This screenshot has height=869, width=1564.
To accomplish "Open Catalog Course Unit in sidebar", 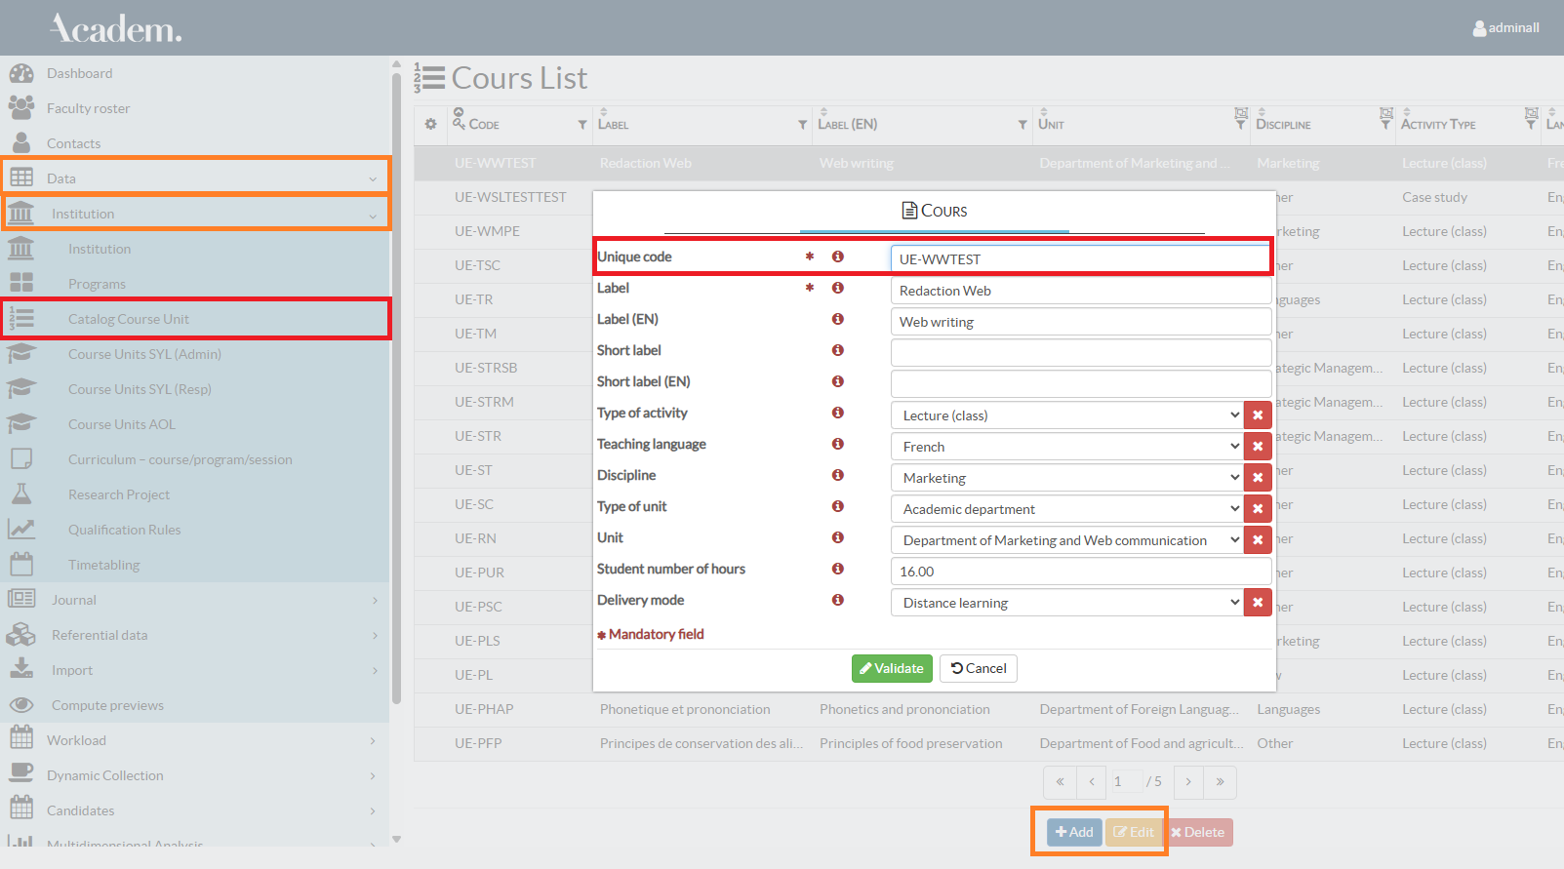I will (x=129, y=319).
